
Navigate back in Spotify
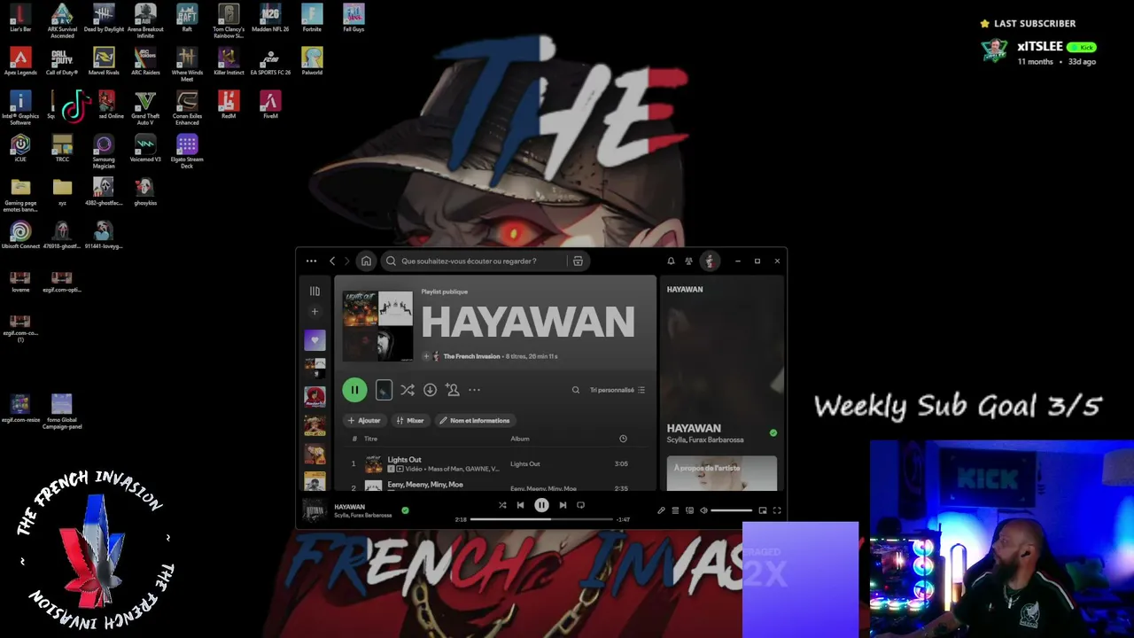(x=332, y=261)
